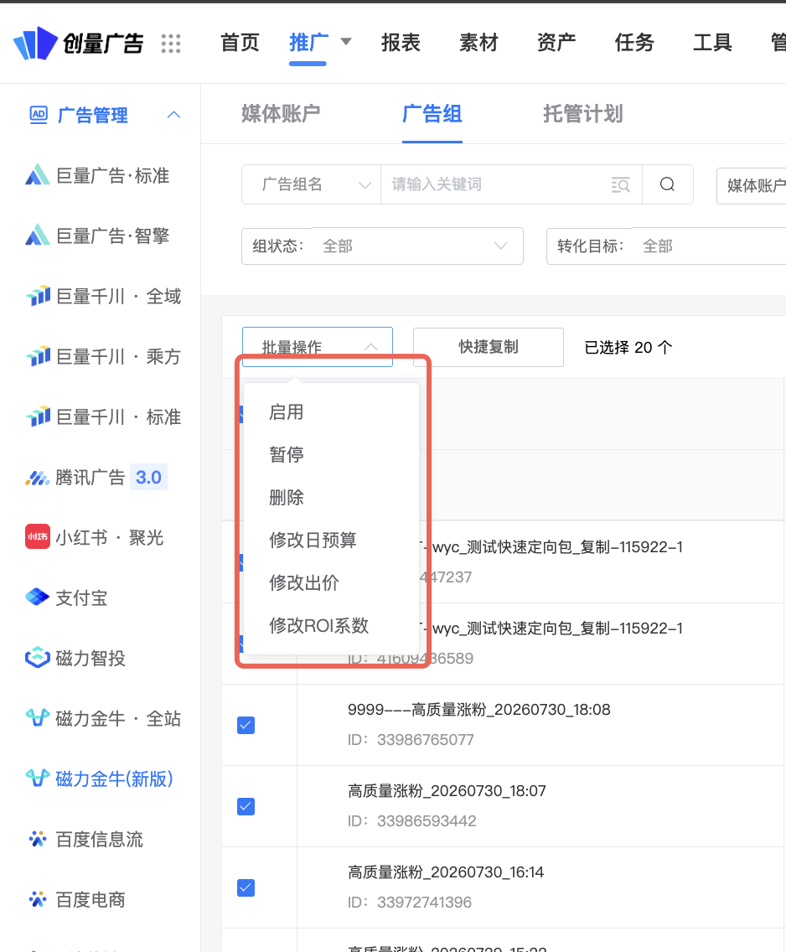Click the 巨量千川·乘方 icon
Screen dimensions: 786x952
click(x=38, y=356)
